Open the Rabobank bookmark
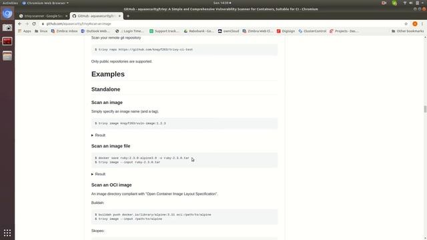Viewport: 427px width, 240px height. (199, 31)
